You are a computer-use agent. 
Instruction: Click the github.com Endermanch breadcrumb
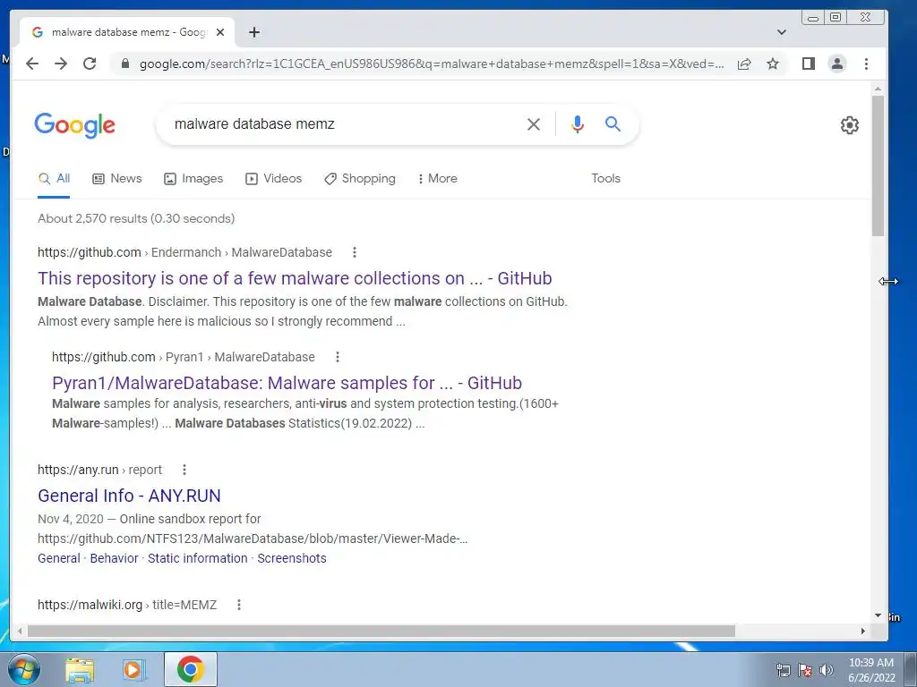(184, 252)
